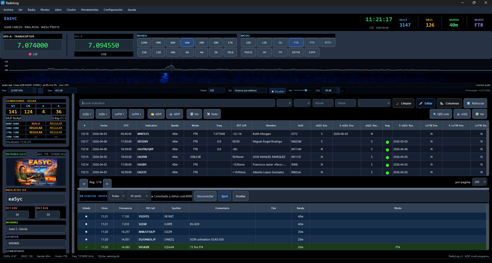Screen dimensions: 492x263
Task: Open the Radio menu
Action: point(32,10)
